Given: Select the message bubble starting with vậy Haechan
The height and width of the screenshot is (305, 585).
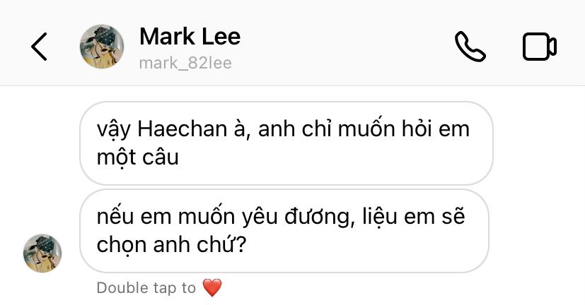Looking at the screenshot, I should 286,143.
